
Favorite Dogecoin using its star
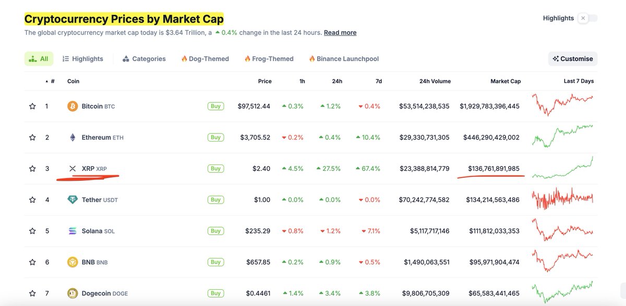coord(32,293)
